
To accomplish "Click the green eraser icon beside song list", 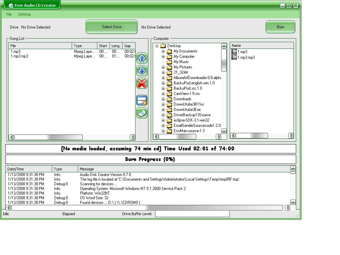I will [142, 113].
